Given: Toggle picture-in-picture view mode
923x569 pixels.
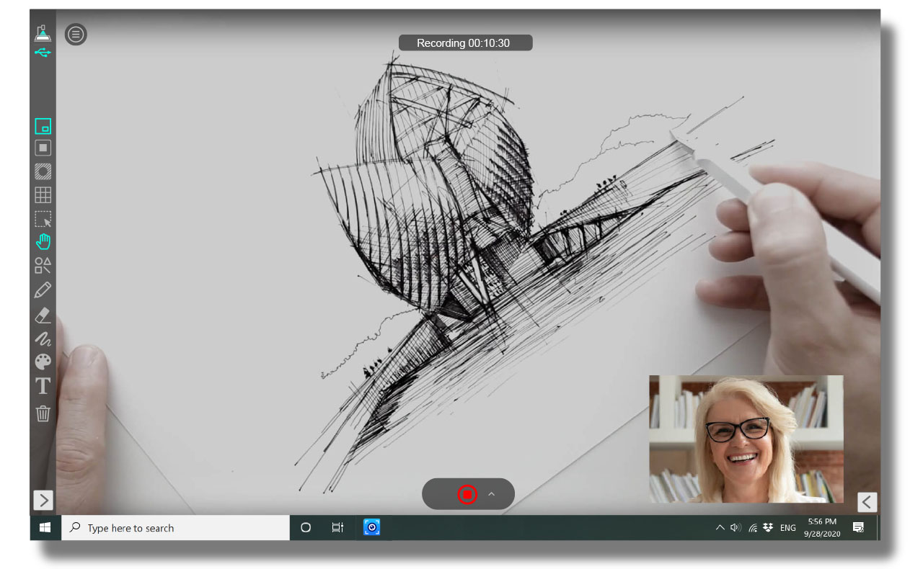Looking at the screenshot, I should click(x=43, y=126).
